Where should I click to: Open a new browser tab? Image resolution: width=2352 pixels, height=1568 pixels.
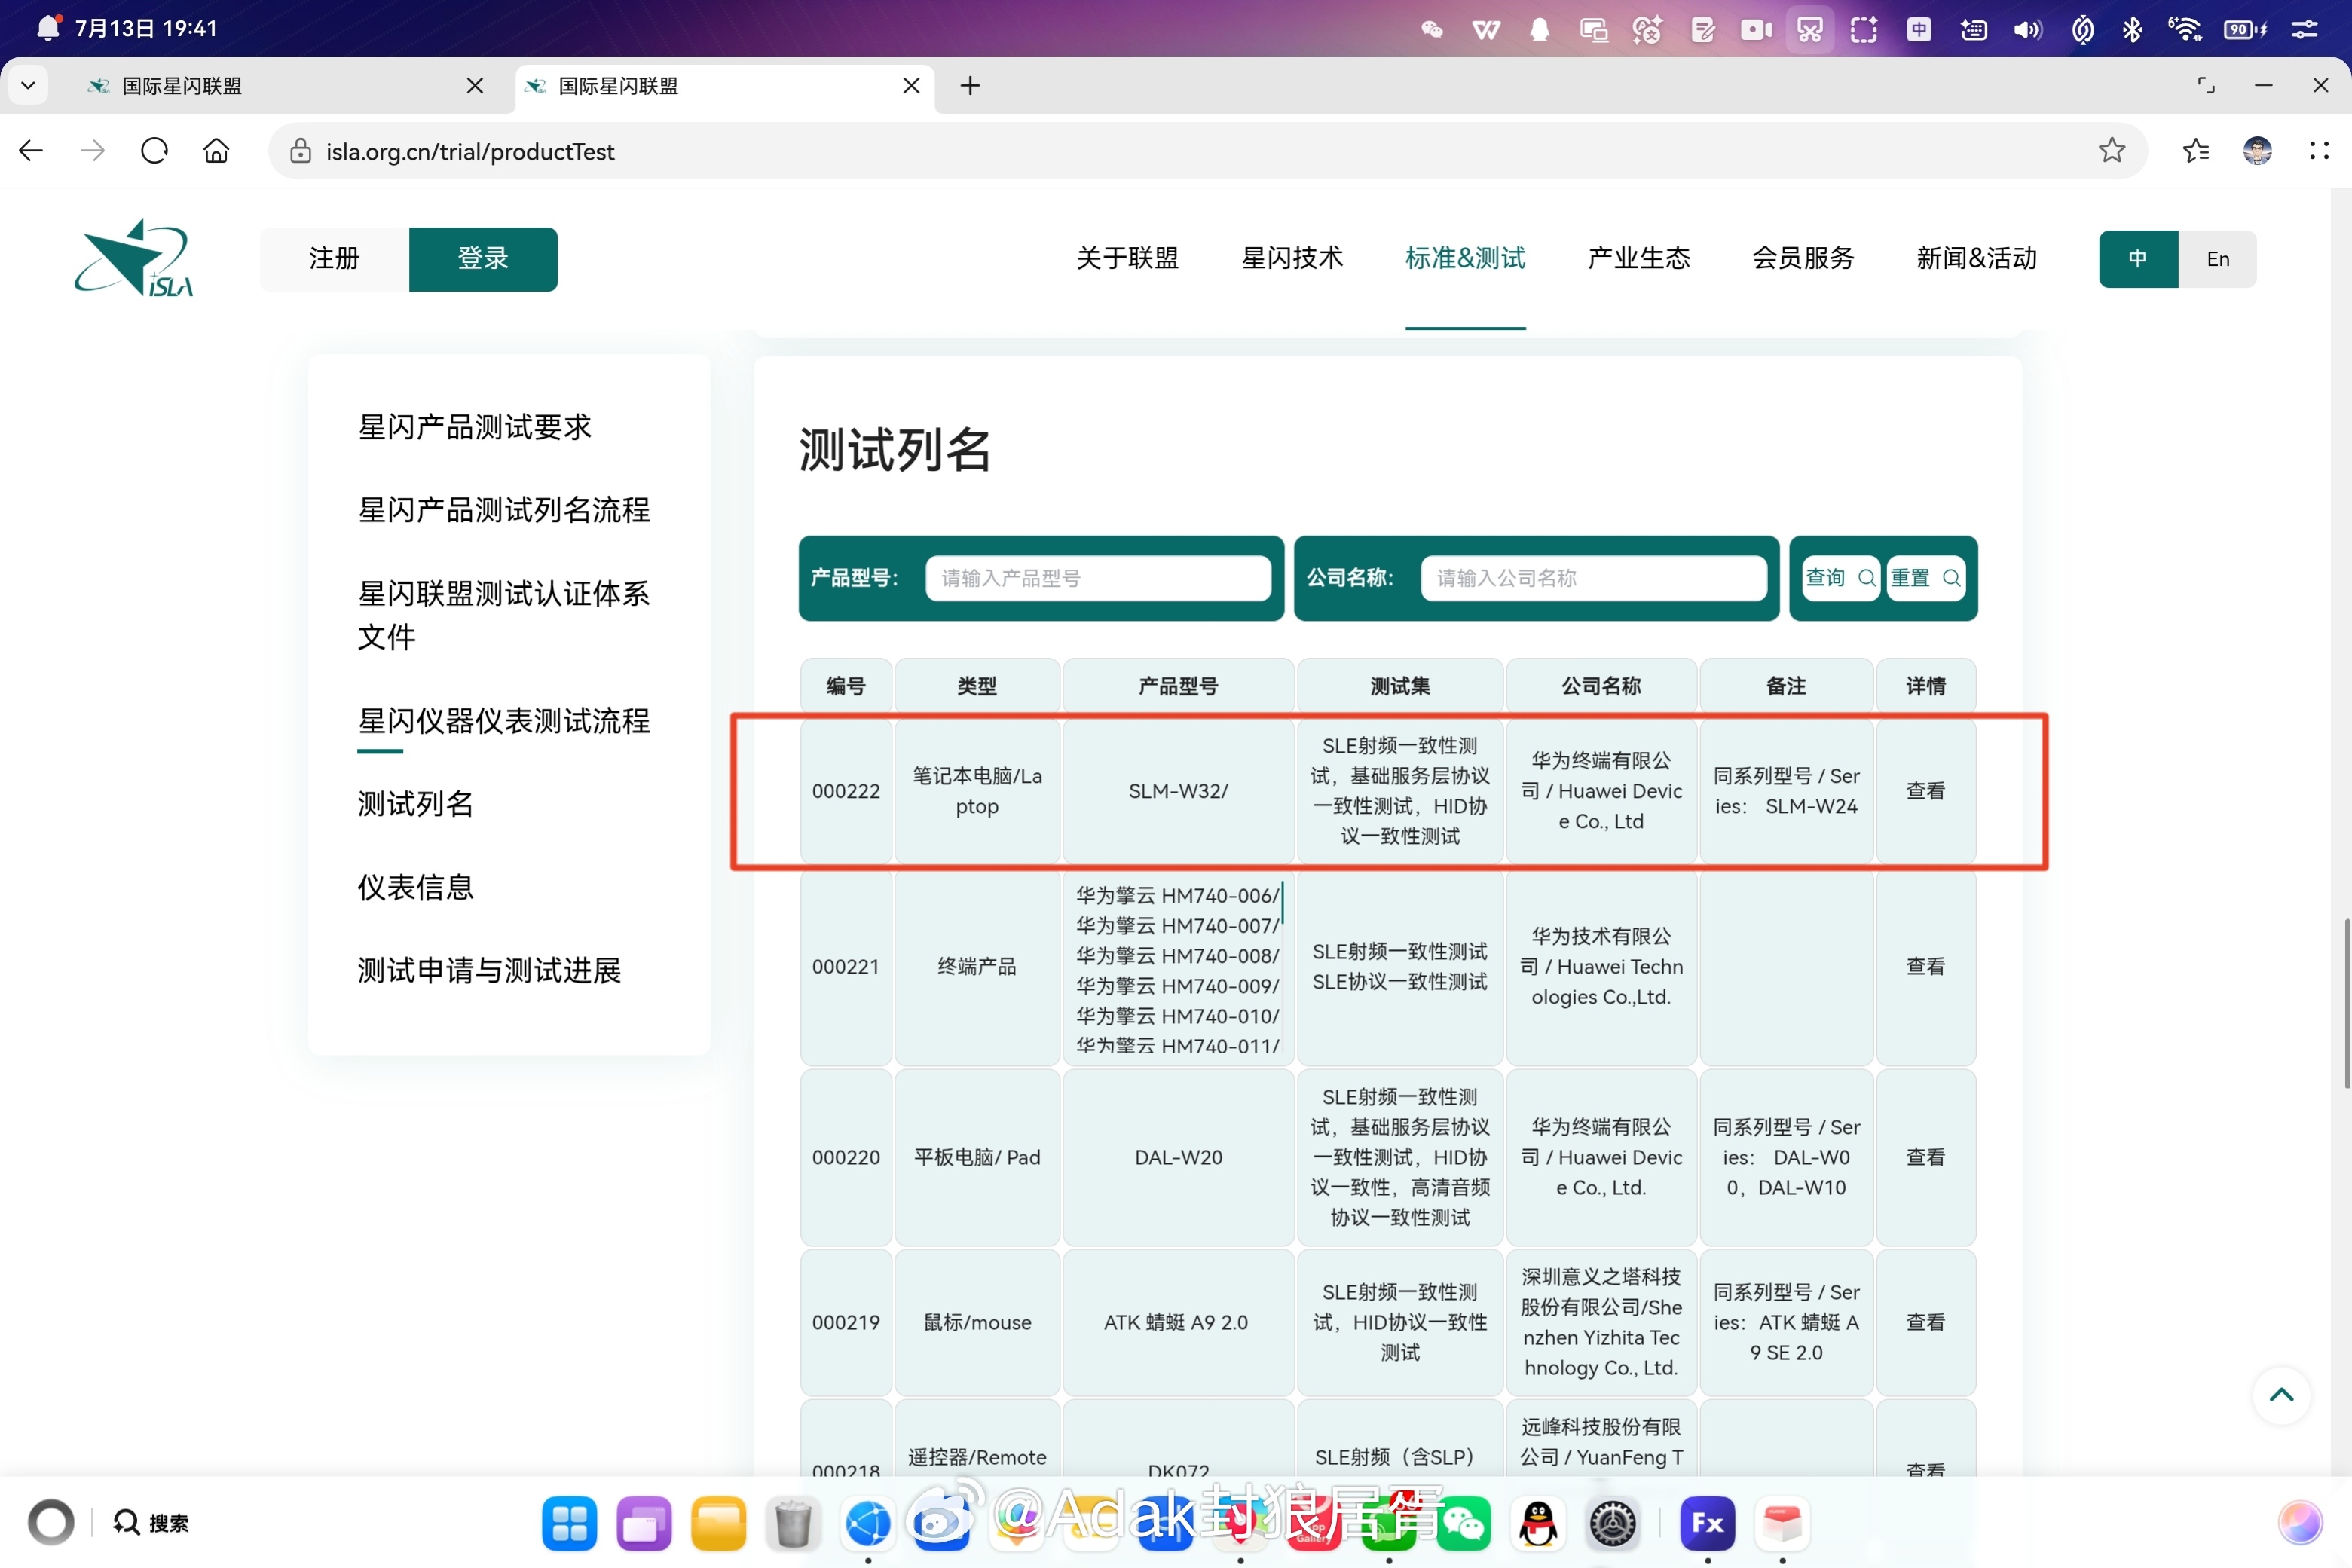click(x=970, y=86)
